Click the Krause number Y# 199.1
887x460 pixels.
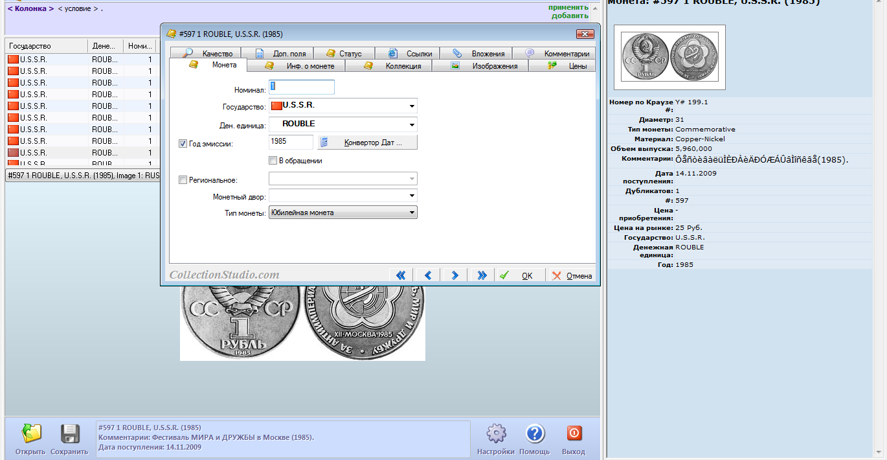pos(691,102)
